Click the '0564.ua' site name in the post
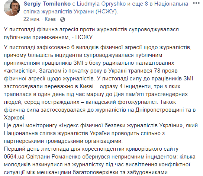 coord(14,157)
